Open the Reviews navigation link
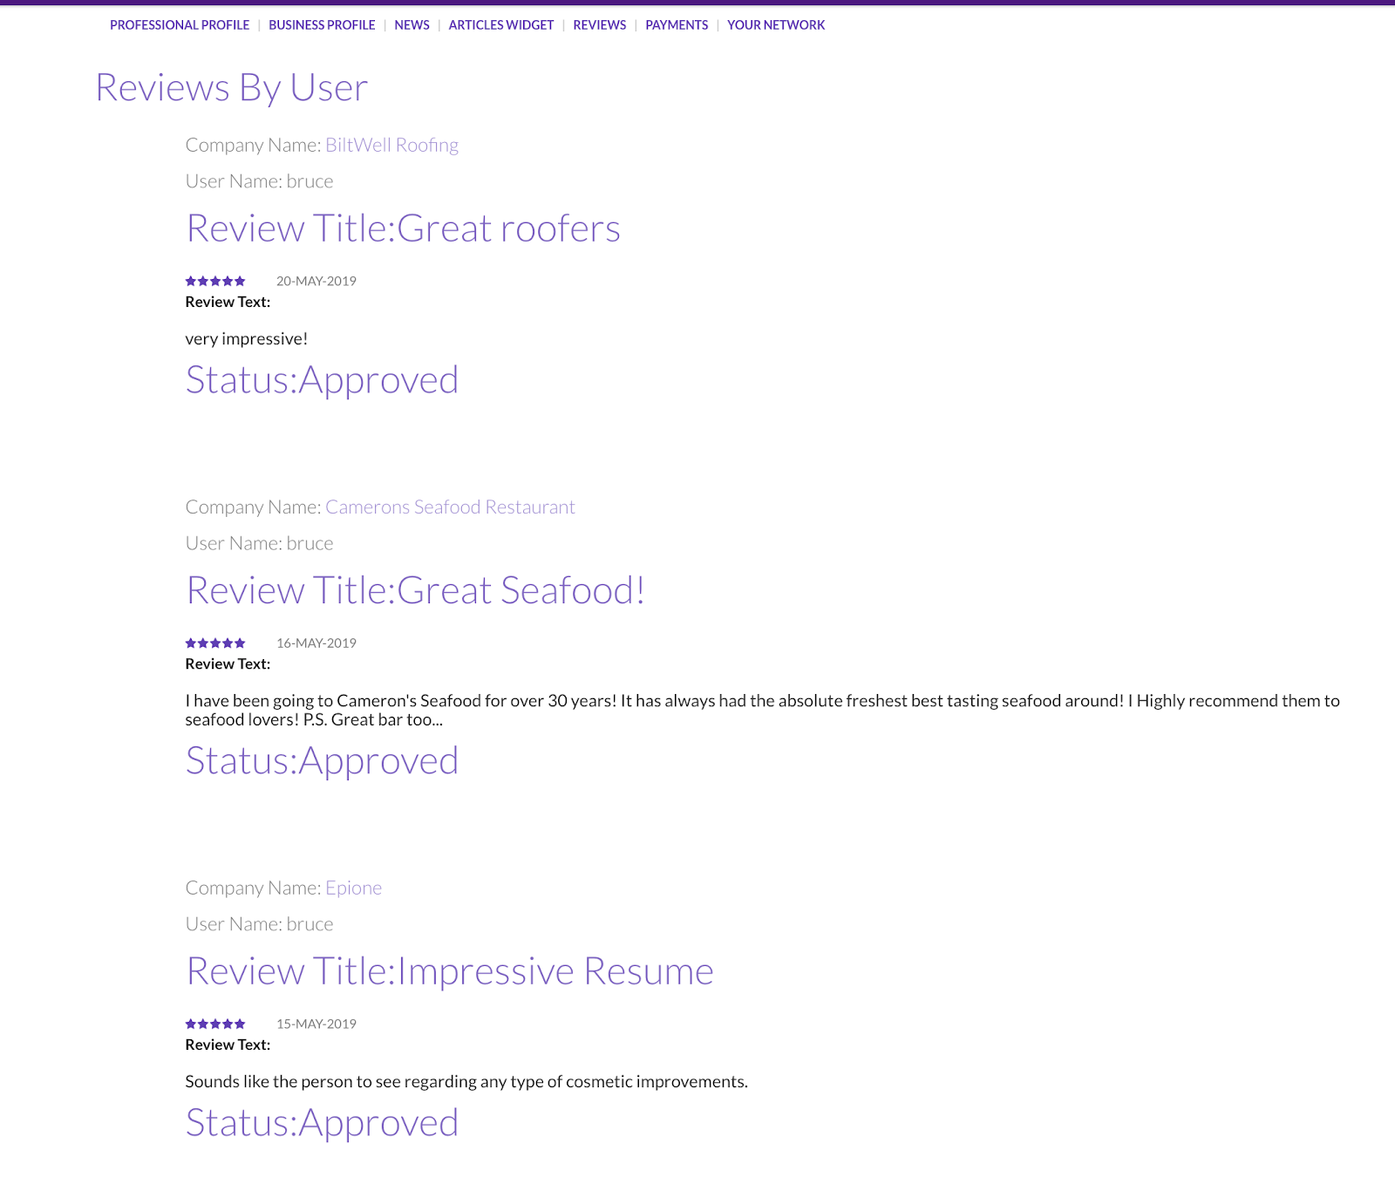 (600, 25)
